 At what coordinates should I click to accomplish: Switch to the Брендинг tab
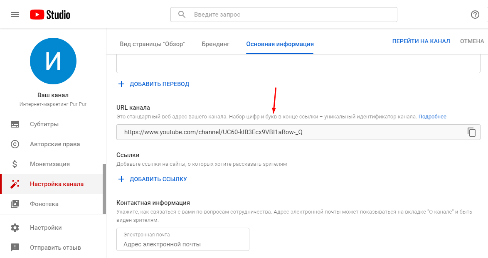tap(215, 43)
